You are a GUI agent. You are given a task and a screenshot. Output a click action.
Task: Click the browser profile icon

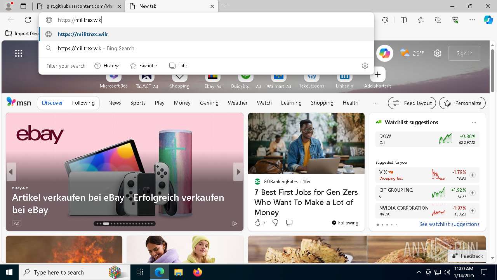[8, 6]
